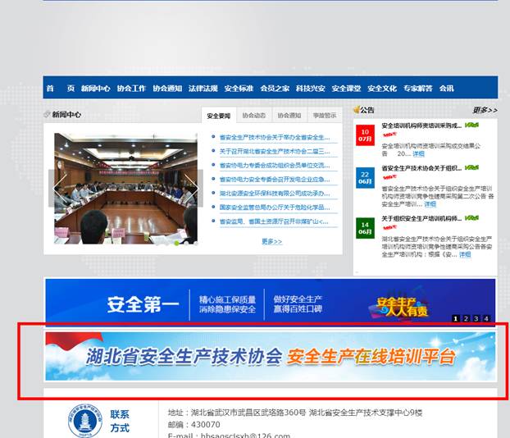Open news link 湖北安源安全环保科技有限公司成功承办...
Viewport: 510px width, 438px height.
coord(275,194)
